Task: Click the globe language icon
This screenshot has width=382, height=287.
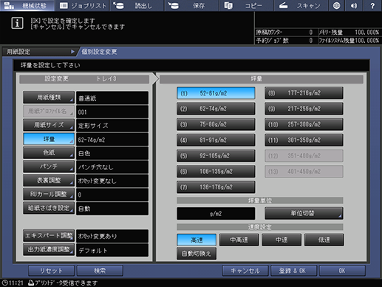Action: click(x=336, y=5)
